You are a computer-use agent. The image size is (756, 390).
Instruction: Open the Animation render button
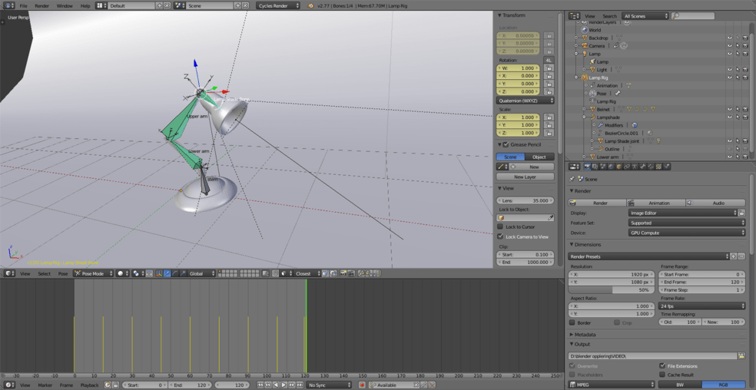[658, 203]
